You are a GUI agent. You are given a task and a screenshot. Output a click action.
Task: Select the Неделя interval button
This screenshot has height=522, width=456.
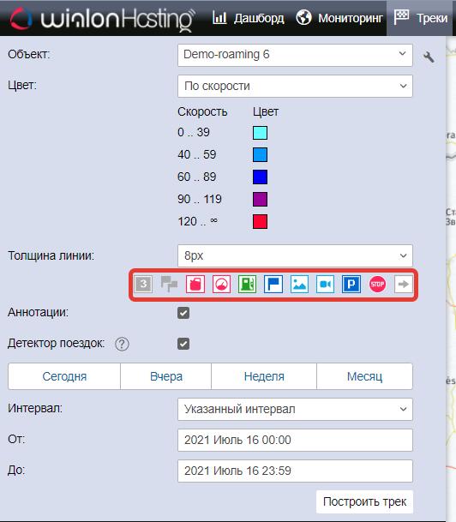pos(264,376)
